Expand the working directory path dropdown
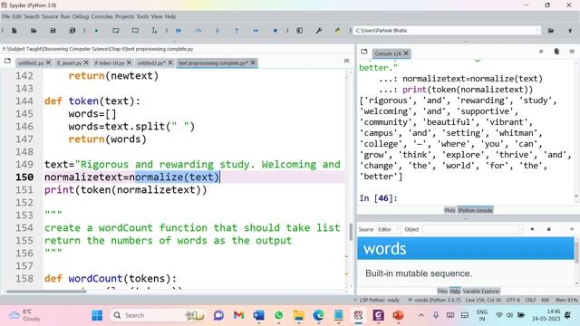Image resolution: width=580 pixels, height=326 pixels. (538, 31)
